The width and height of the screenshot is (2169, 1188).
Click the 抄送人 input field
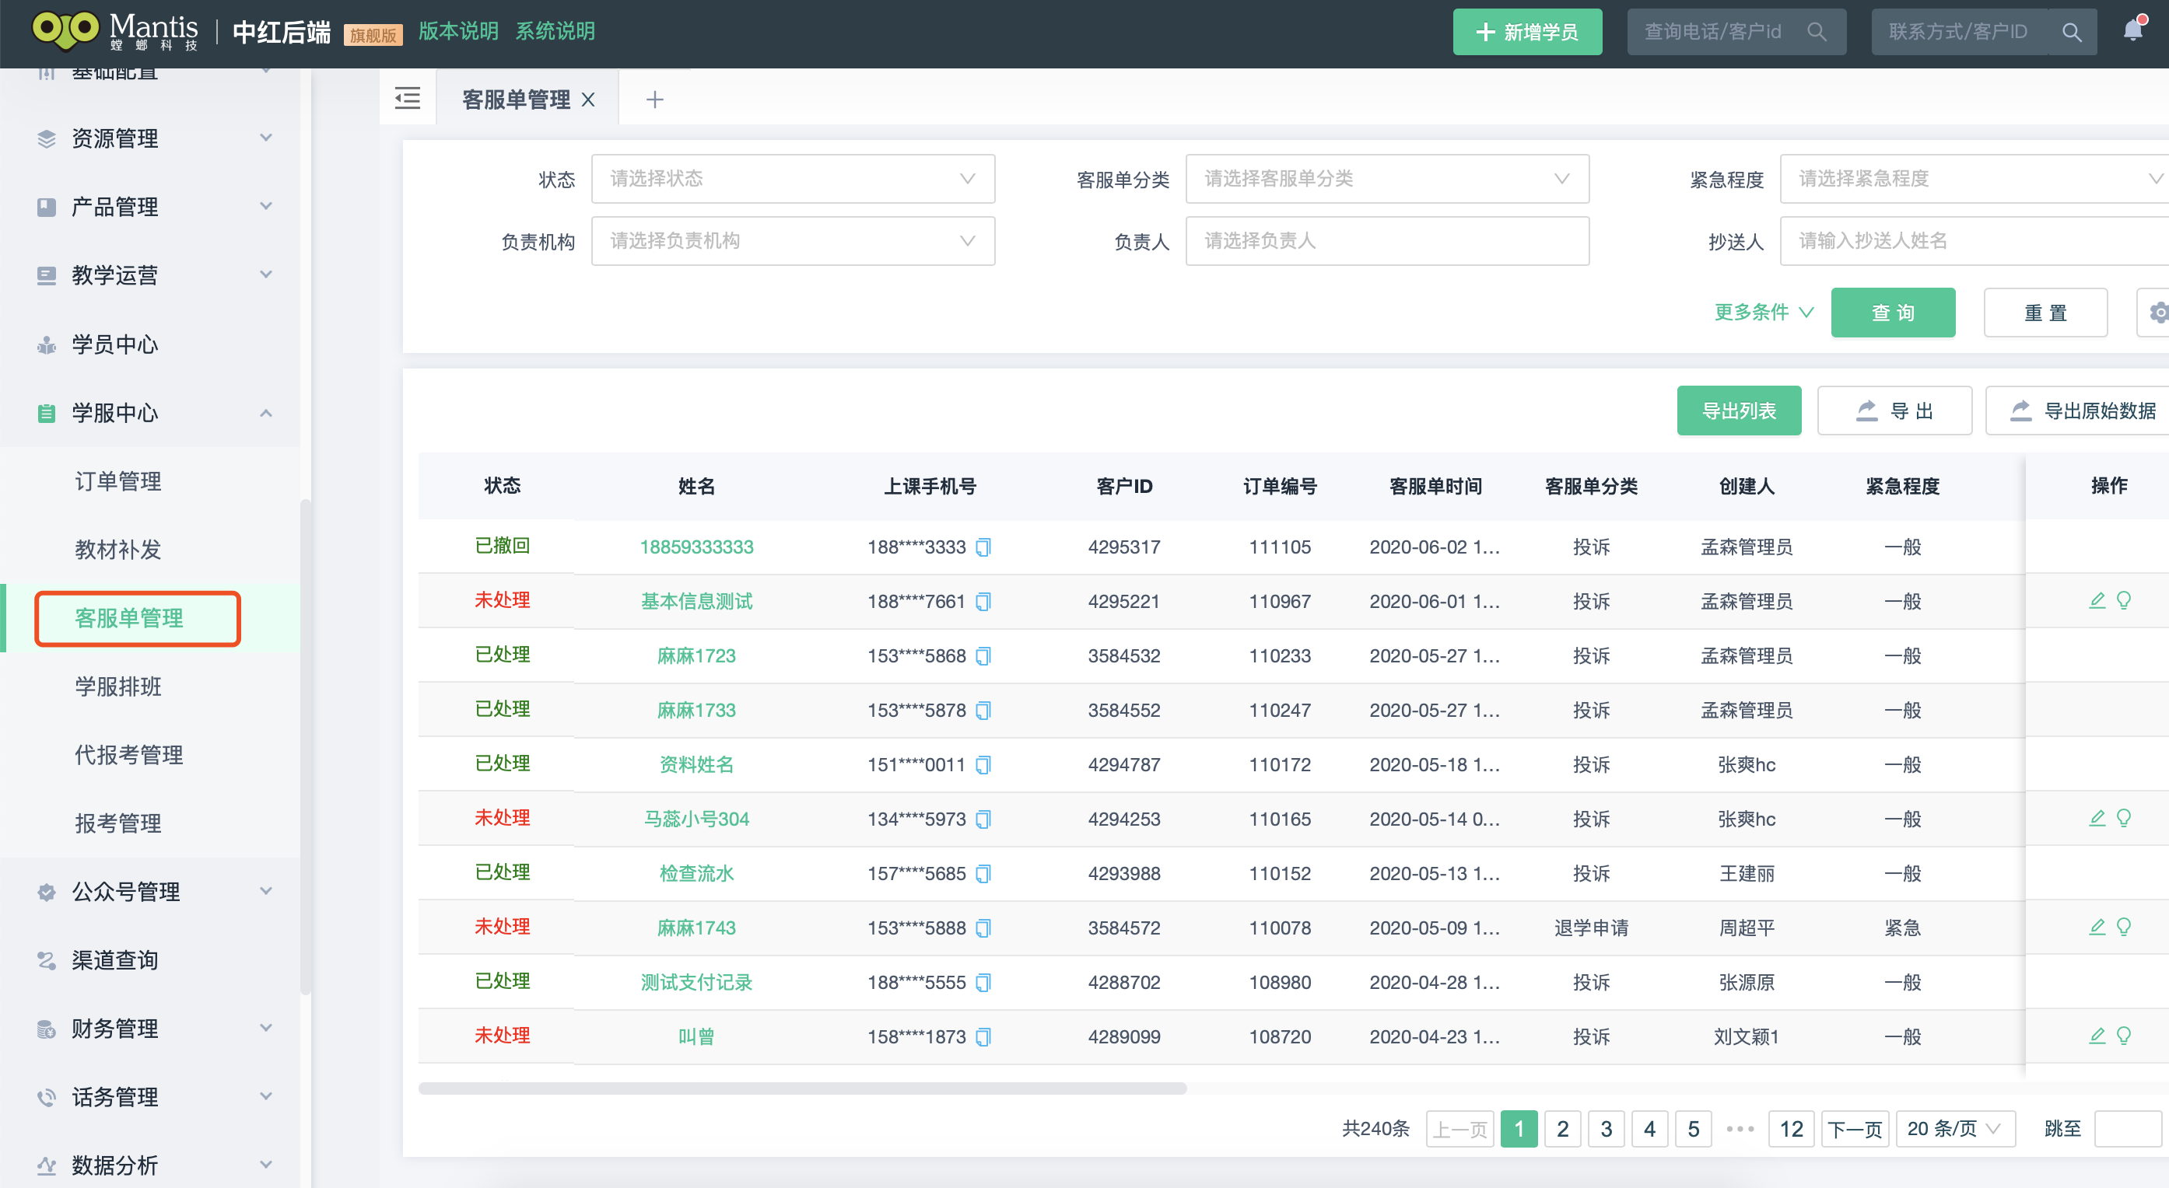pos(1975,240)
